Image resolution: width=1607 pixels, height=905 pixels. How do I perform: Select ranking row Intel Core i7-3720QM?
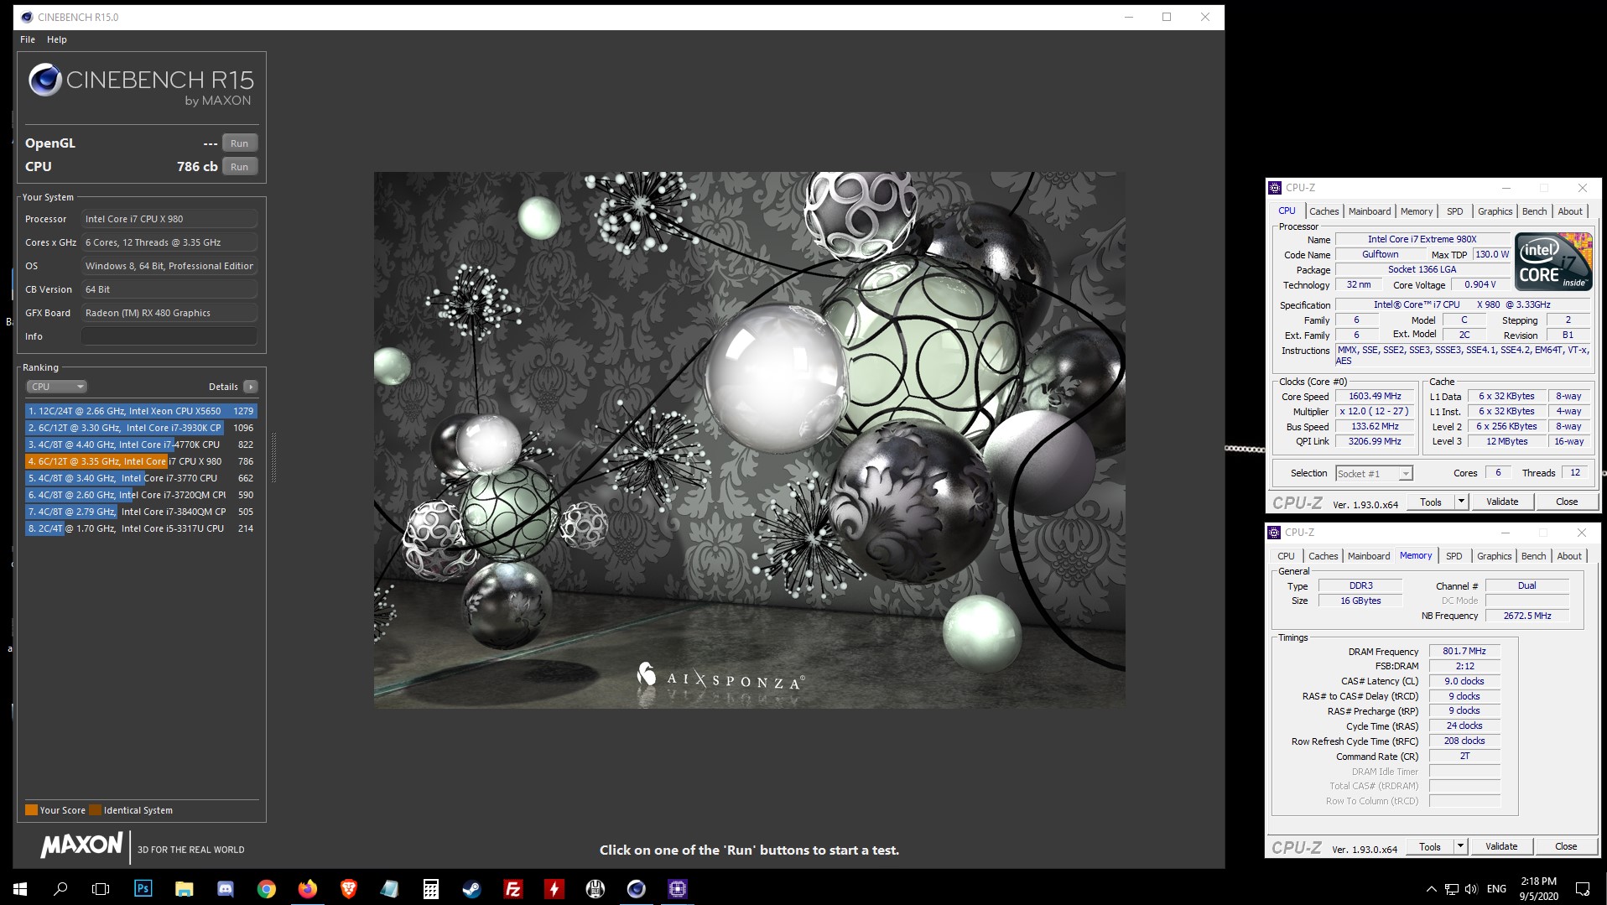click(x=141, y=495)
